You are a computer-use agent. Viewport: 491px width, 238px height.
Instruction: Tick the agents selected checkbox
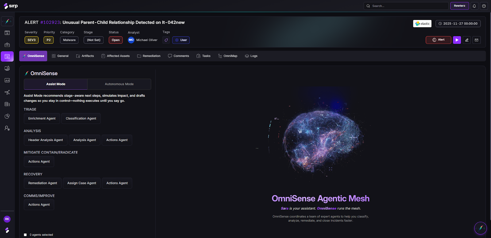pyautogui.click(x=25, y=235)
